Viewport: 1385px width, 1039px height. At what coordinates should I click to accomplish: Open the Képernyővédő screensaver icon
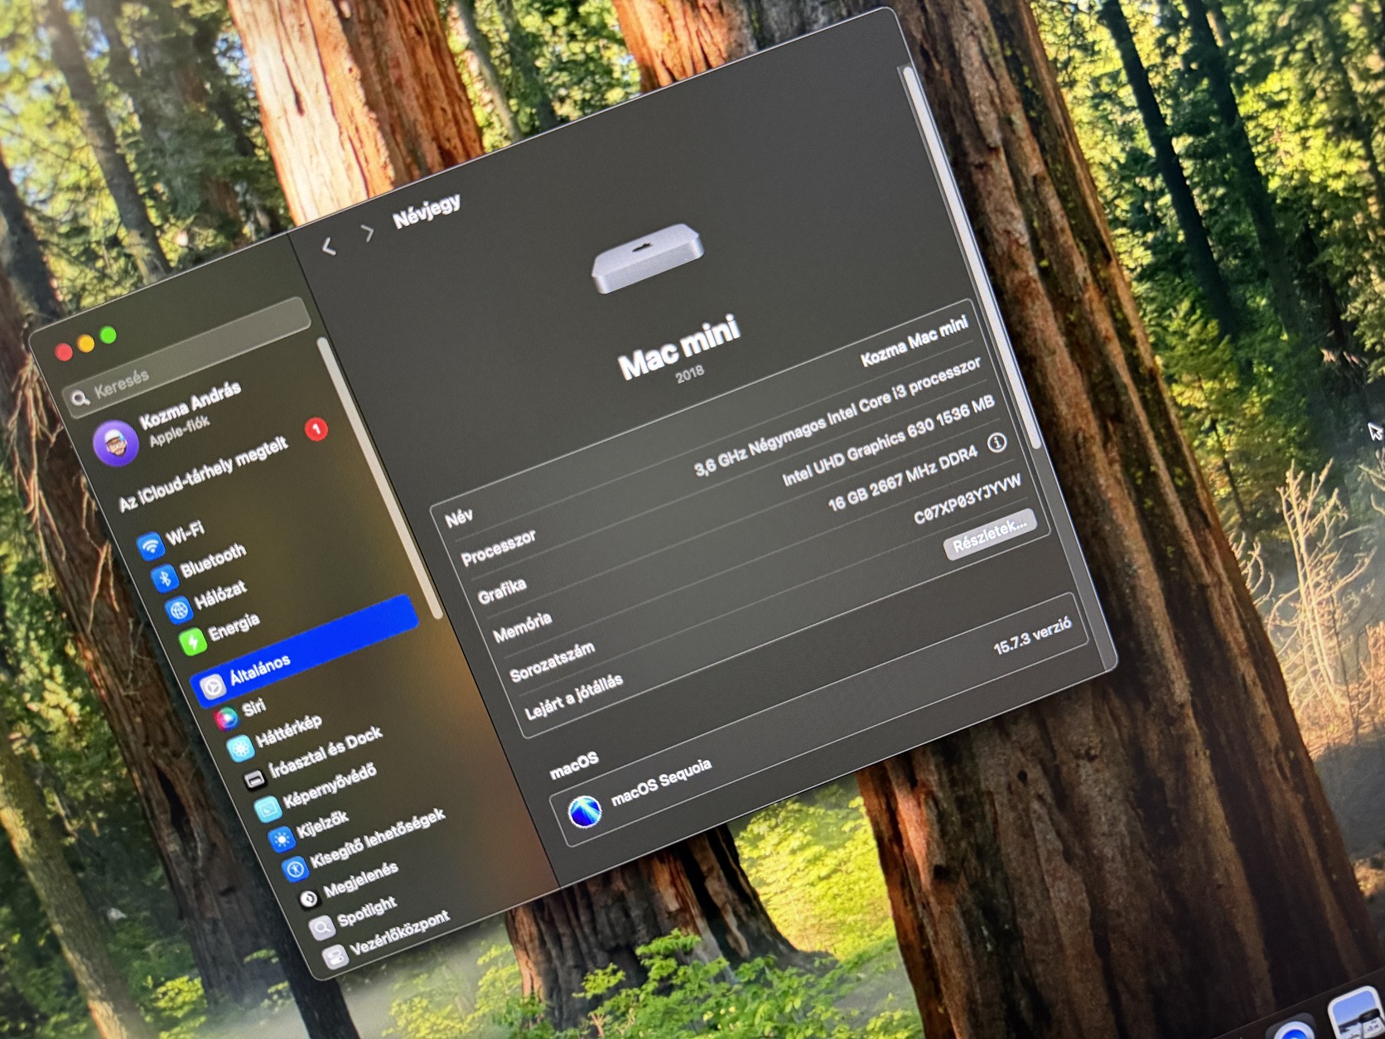click(268, 809)
